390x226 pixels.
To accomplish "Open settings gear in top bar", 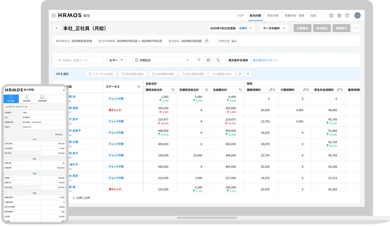I will click(339, 15).
